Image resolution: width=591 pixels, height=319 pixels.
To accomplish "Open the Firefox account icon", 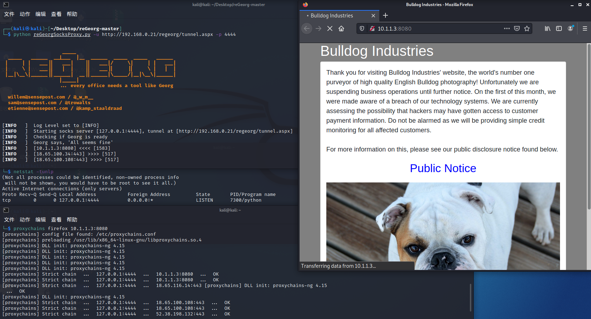I will click(x=570, y=28).
